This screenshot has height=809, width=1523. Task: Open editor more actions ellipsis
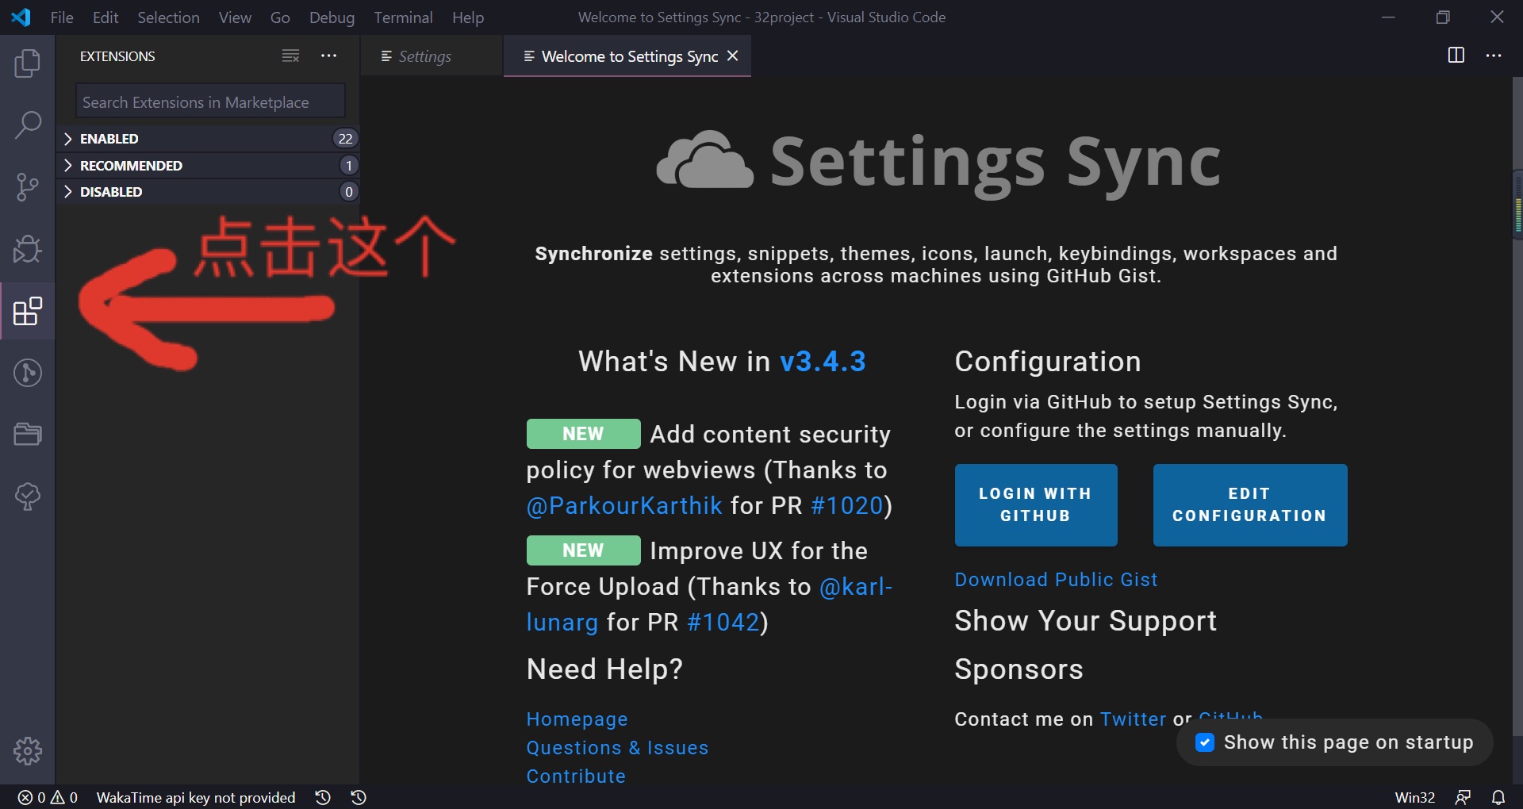[1494, 56]
